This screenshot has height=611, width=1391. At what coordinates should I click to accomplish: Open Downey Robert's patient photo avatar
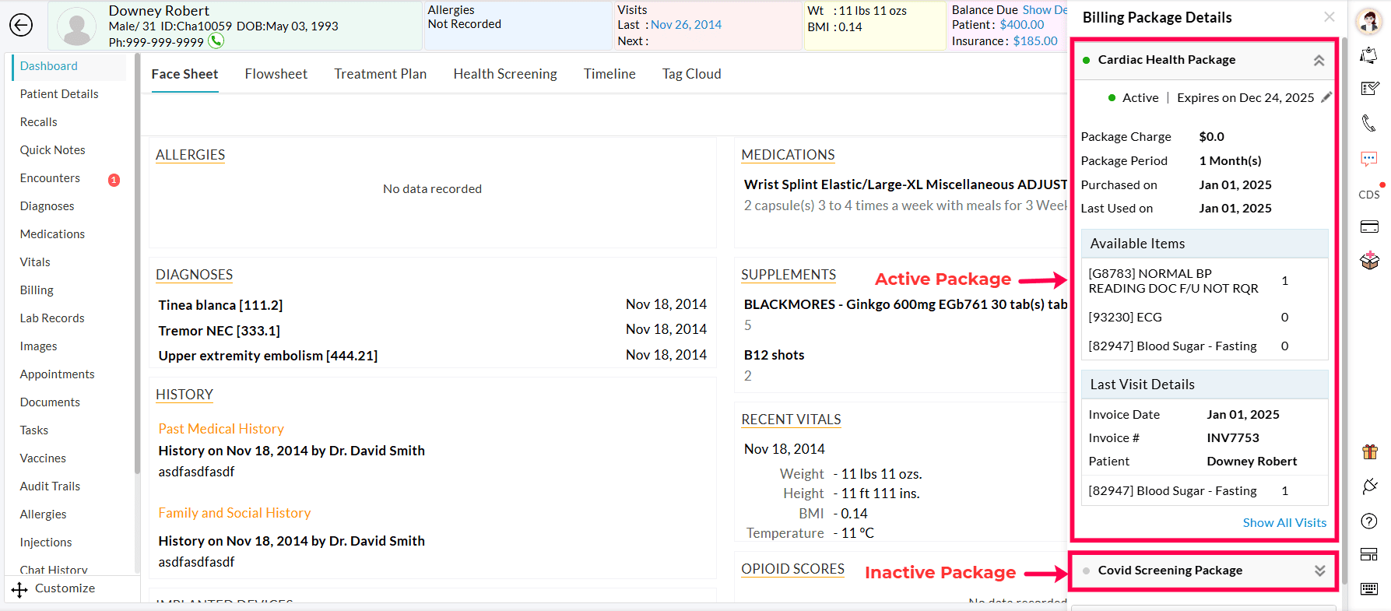(77, 26)
